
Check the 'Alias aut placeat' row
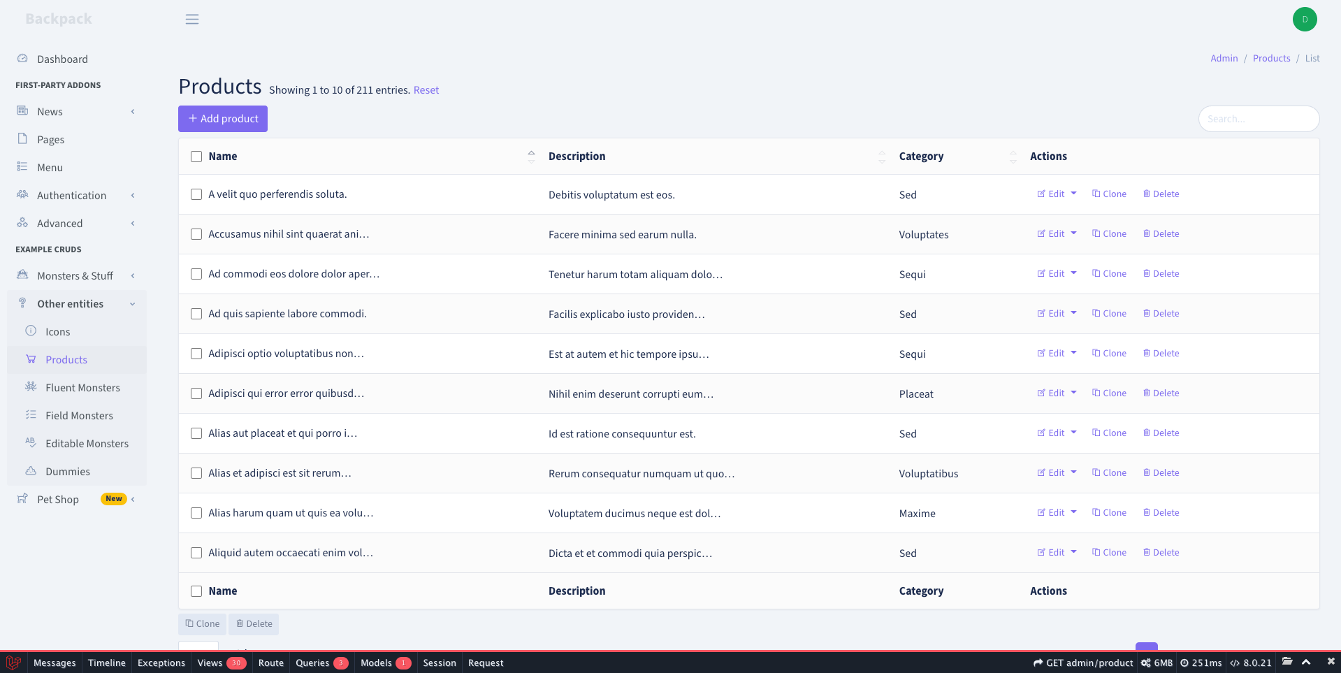(196, 433)
